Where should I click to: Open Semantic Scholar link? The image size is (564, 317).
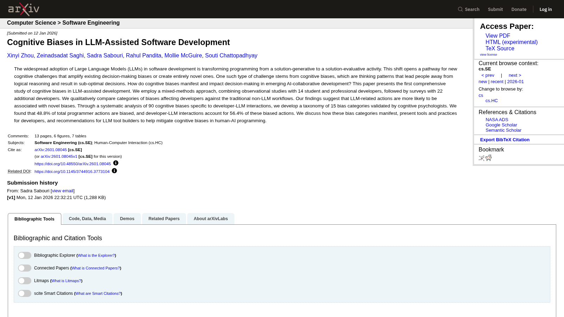503,130
